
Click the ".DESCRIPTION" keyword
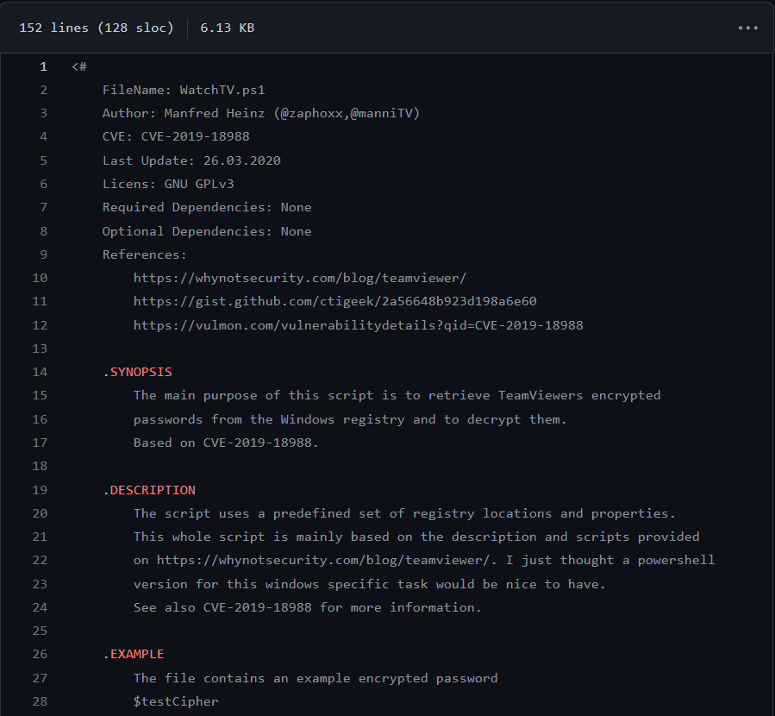149,490
